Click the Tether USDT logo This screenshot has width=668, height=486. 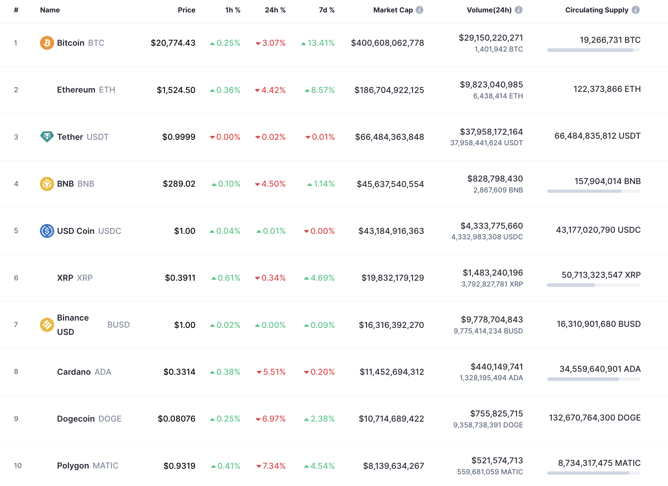click(x=47, y=137)
